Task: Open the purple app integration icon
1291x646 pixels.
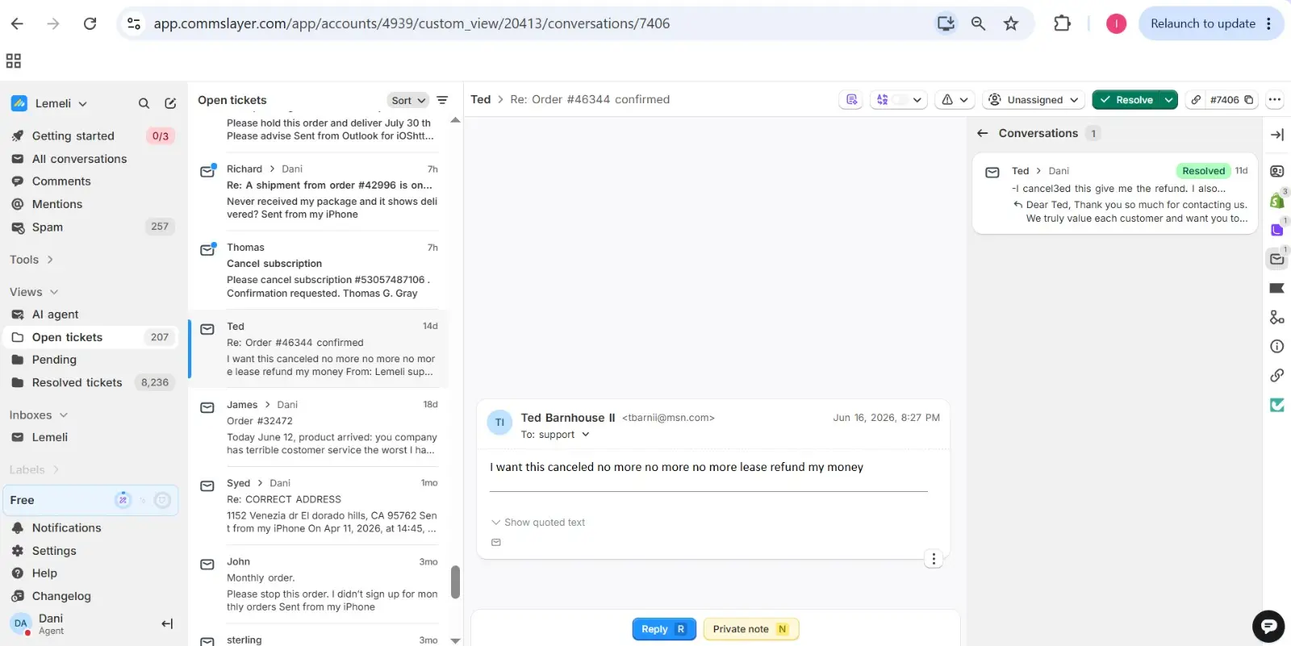Action: (1277, 230)
